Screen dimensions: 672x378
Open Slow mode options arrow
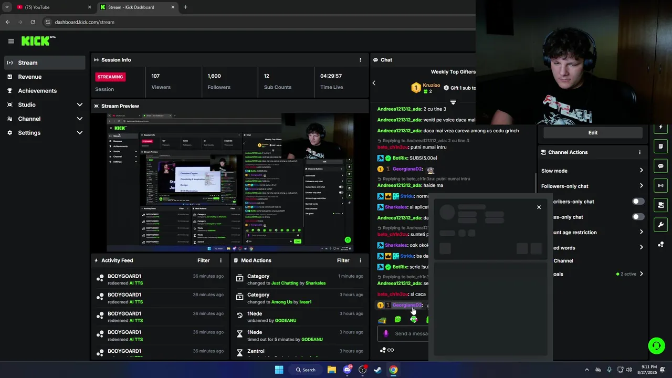tap(641, 171)
